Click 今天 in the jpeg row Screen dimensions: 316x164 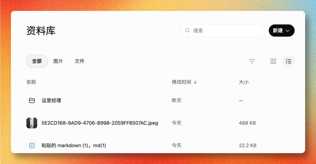click(176, 123)
